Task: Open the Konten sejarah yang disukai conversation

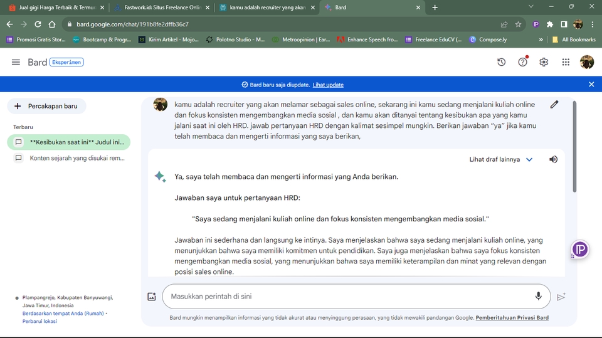Action: point(69,158)
